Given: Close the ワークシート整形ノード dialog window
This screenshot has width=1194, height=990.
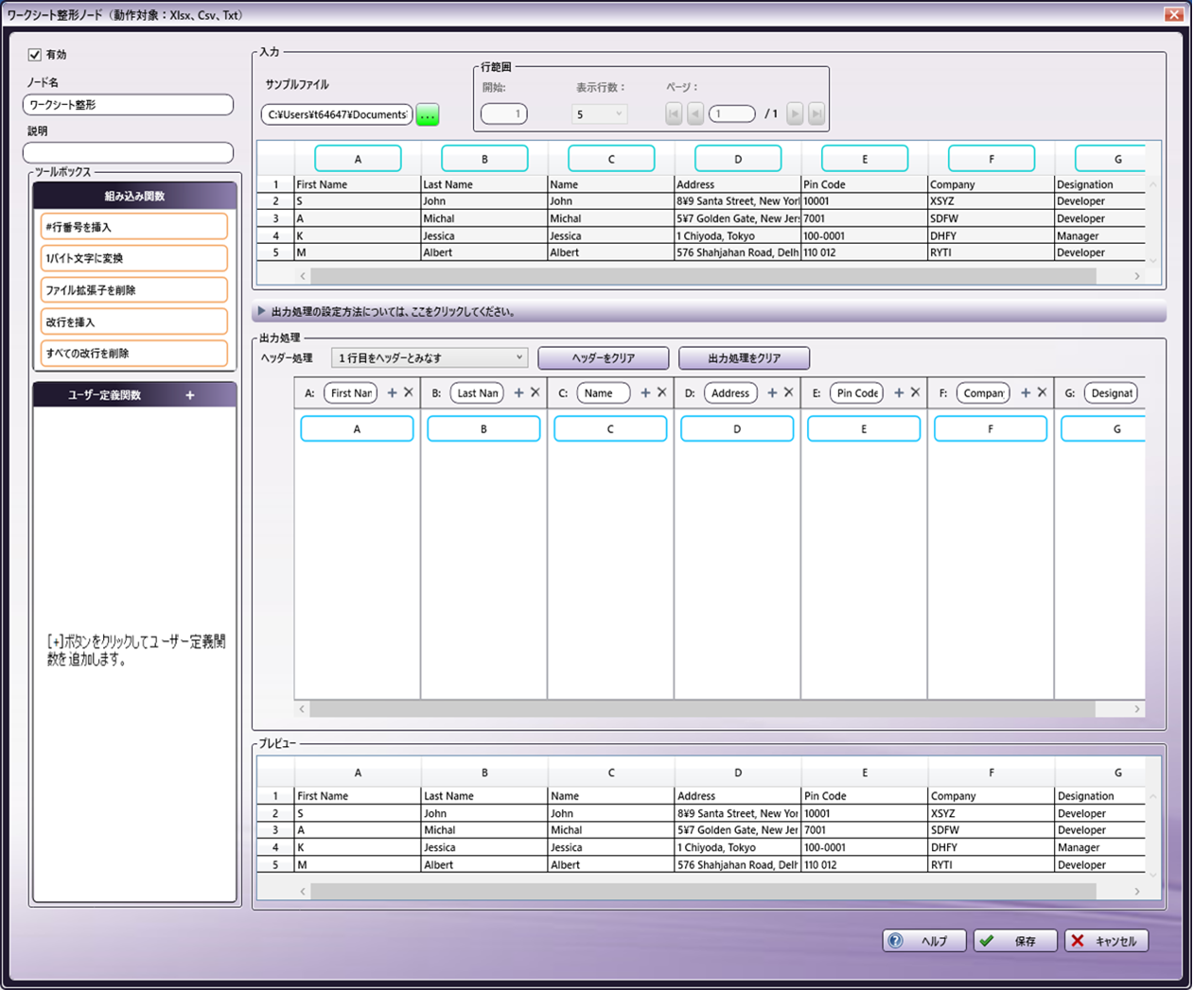Looking at the screenshot, I should [x=1174, y=14].
